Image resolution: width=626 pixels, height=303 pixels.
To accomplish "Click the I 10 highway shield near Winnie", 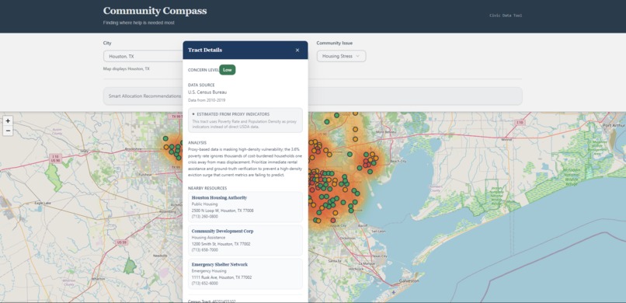I will pyautogui.click(x=519, y=122).
